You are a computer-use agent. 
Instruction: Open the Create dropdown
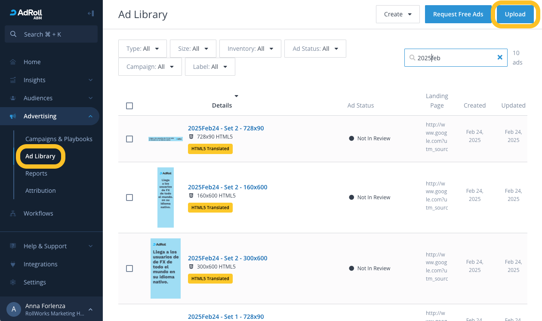point(397,14)
